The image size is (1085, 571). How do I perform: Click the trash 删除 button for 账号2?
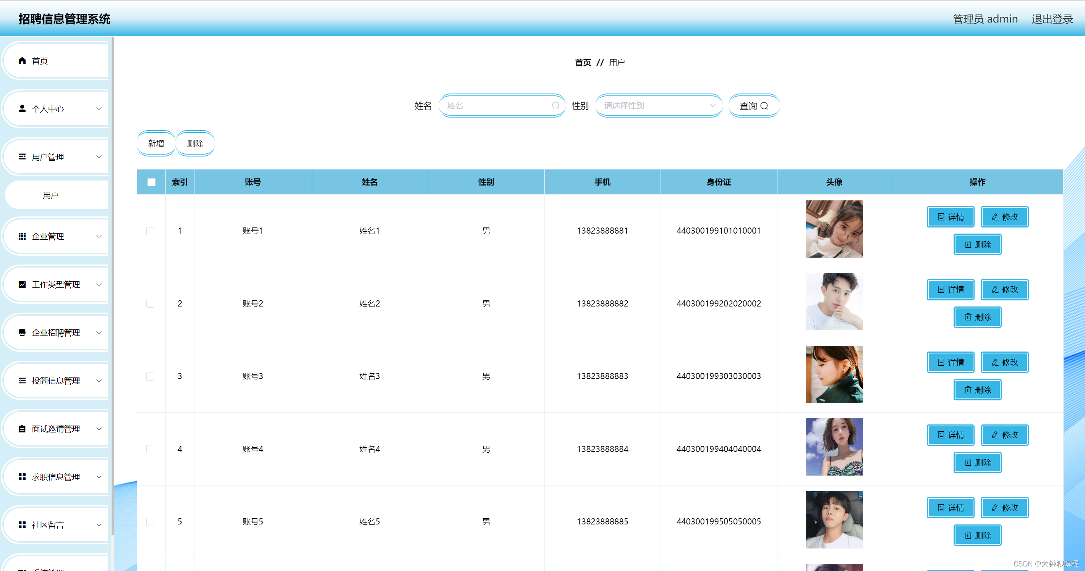977,317
